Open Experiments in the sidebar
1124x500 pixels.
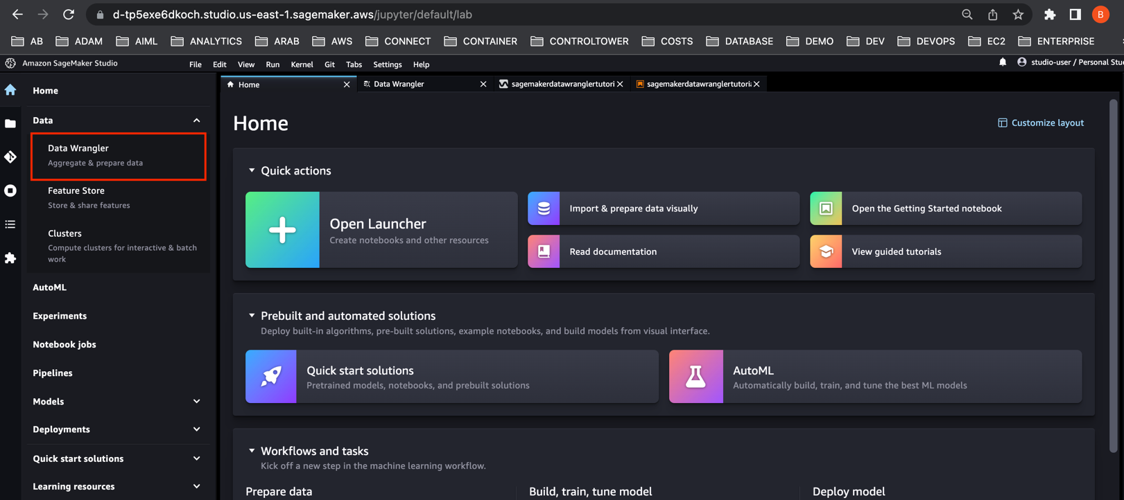[x=60, y=316]
